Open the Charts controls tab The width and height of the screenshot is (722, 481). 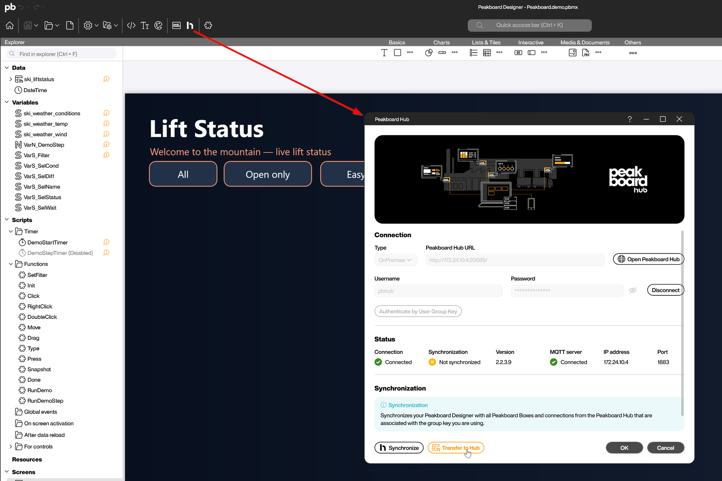(441, 42)
